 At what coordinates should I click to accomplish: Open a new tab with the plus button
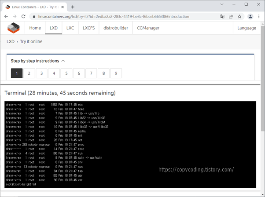tap(73, 7)
